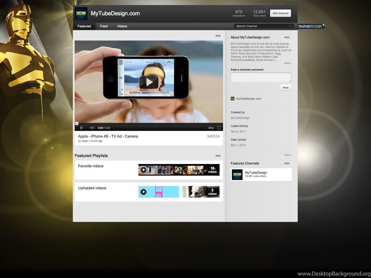Click the MyTubeDesign channel avatar in header

point(81,13)
